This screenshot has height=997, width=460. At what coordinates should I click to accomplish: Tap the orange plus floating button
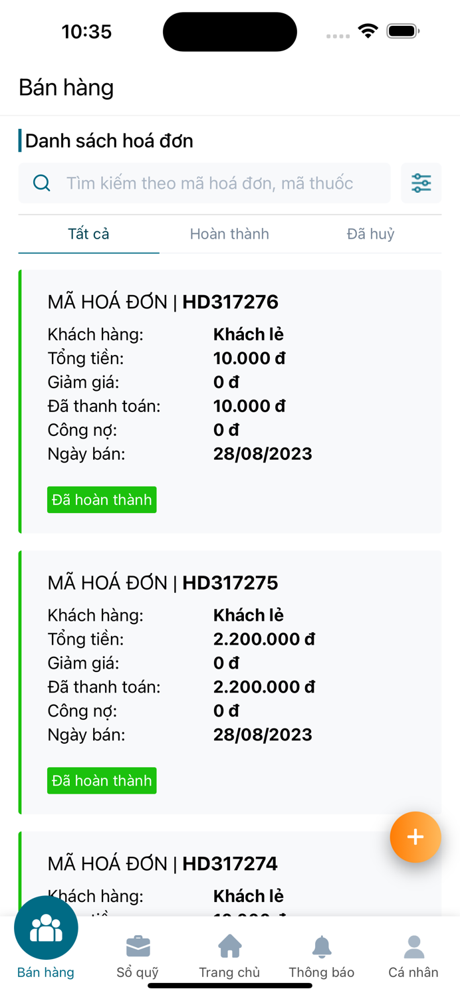pyautogui.click(x=415, y=837)
